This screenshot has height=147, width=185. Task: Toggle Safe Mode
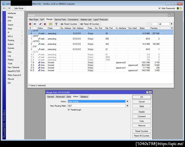point(19,8)
